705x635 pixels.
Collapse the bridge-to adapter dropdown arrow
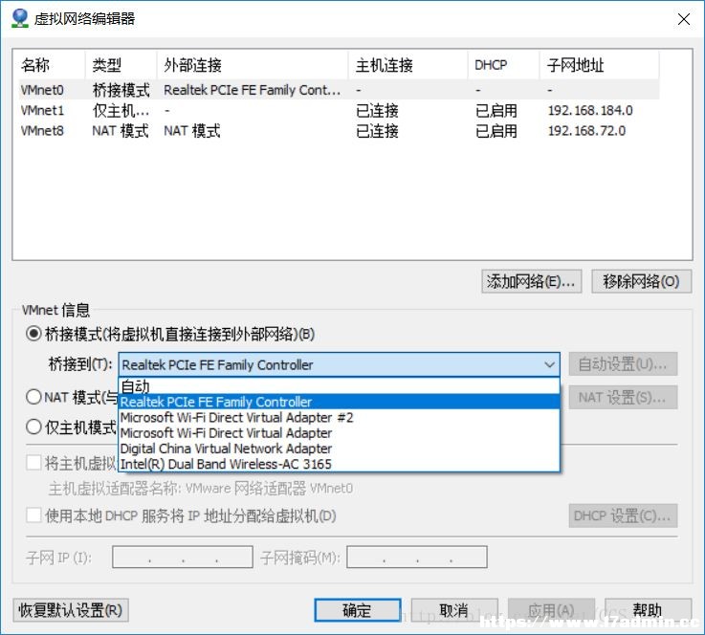(549, 364)
